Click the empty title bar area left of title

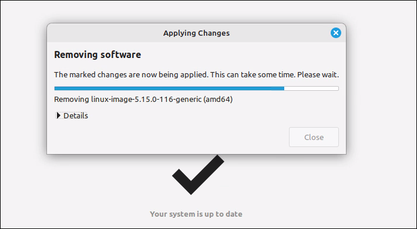coord(105,33)
